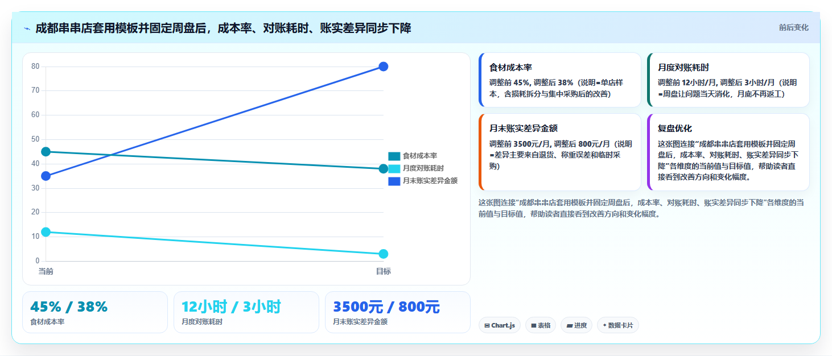Viewport: 832px width, 356px height.
Task: Click the 食材成本率 caption under 45% / 38%
Action: [47, 322]
